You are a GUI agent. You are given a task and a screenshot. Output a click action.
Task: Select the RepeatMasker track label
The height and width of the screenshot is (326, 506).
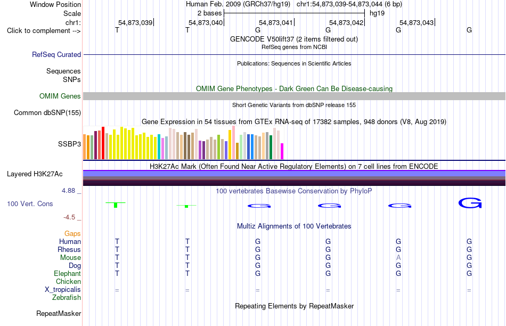tap(59, 313)
